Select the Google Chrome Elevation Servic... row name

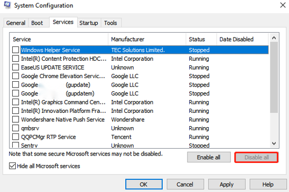(x=63, y=76)
